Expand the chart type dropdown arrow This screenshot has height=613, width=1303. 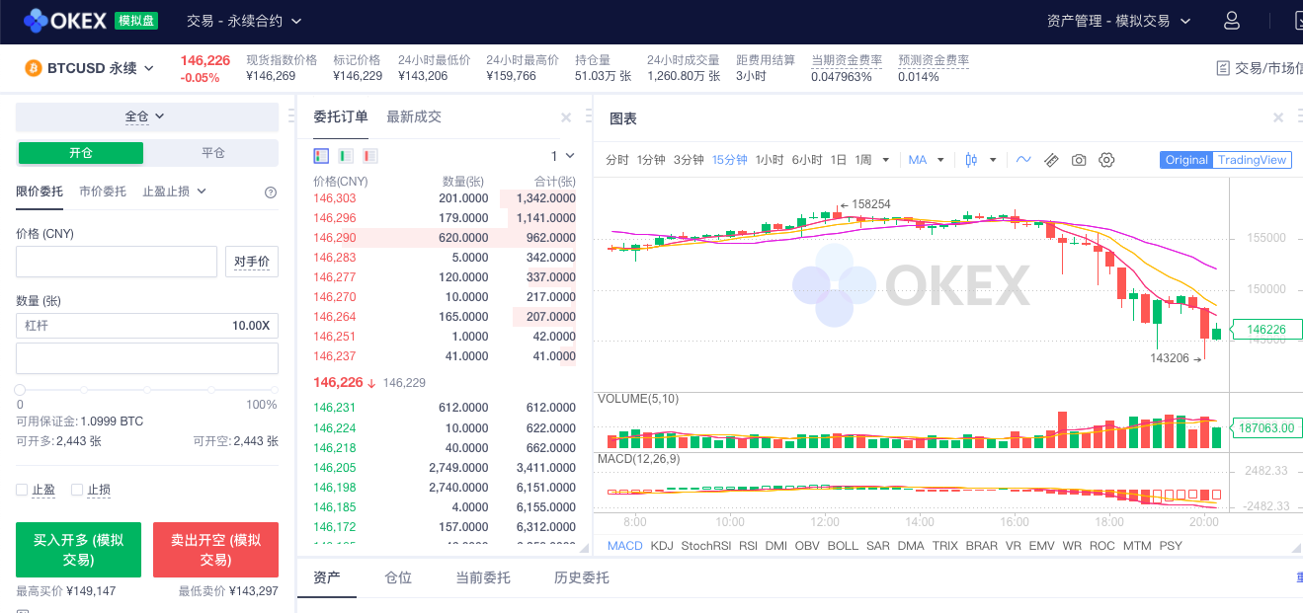[993, 160]
